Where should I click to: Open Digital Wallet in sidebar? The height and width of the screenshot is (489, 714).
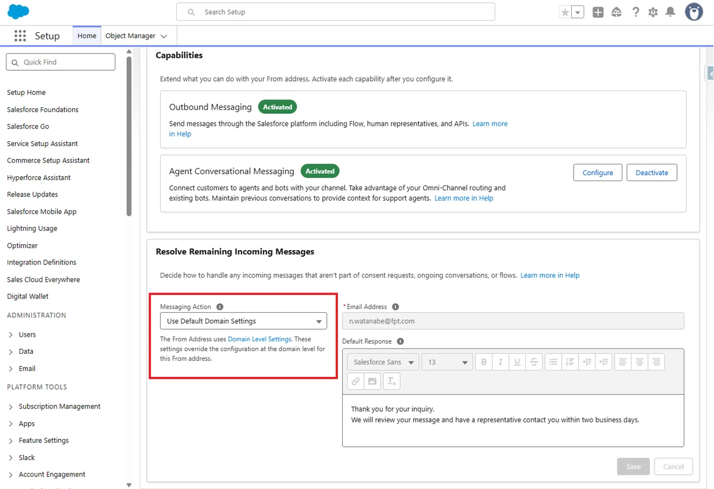tap(28, 296)
